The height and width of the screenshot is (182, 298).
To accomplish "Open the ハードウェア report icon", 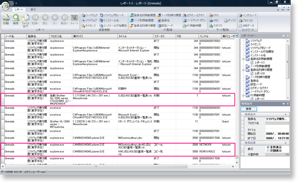I will (x=83, y=15).
